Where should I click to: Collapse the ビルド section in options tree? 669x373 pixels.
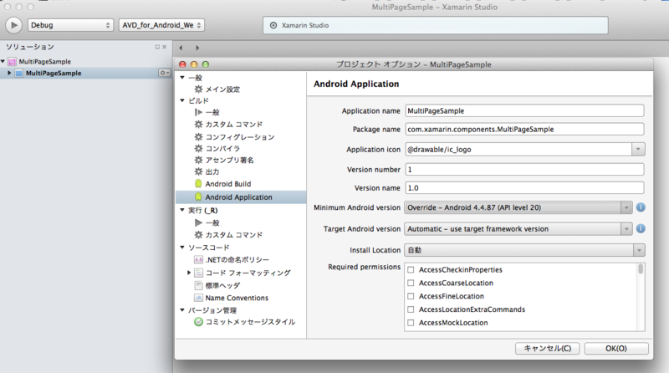[x=182, y=100]
